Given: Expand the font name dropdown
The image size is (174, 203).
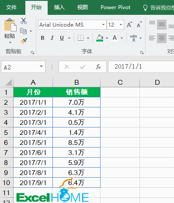Looking at the screenshot, I should click(x=103, y=24).
